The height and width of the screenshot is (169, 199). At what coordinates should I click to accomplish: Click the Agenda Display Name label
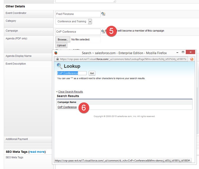[19, 56]
